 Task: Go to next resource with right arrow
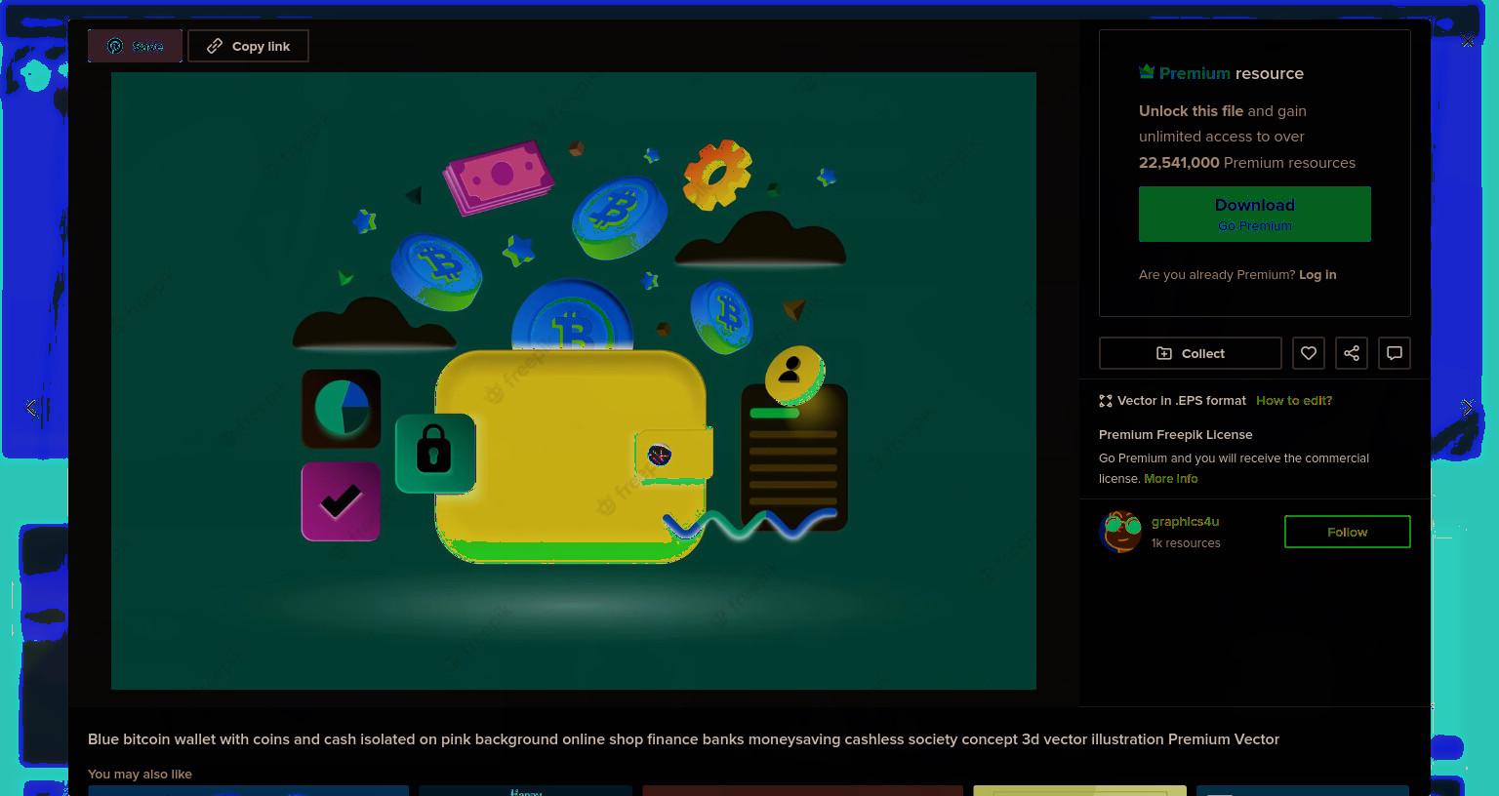pyautogui.click(x=1467, y=408)
